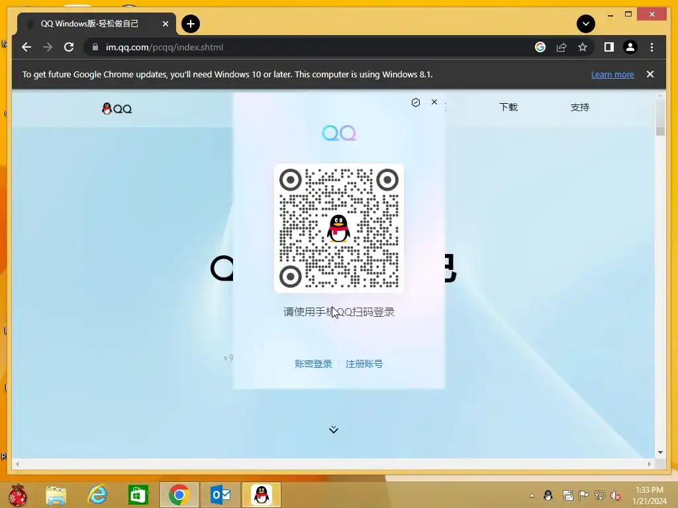Open File Explorer from taskbar
Viewport: 678px width, 508px height.
coord(56,495)
